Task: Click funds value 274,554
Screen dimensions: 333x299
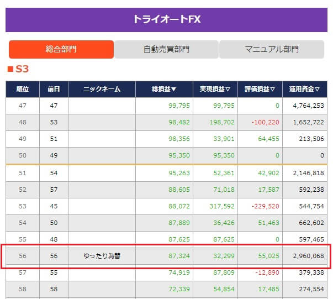Action: [311, 289]
